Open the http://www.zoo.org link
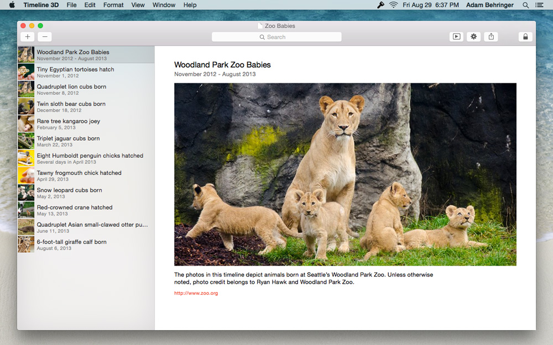Image resolution: width=553 pixels, height=345 pixels. 196,293
